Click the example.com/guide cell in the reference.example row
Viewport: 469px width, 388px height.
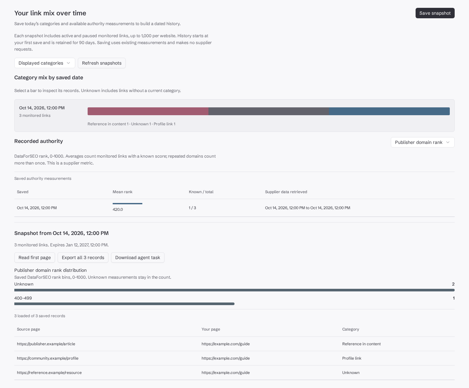click(226, 373)
